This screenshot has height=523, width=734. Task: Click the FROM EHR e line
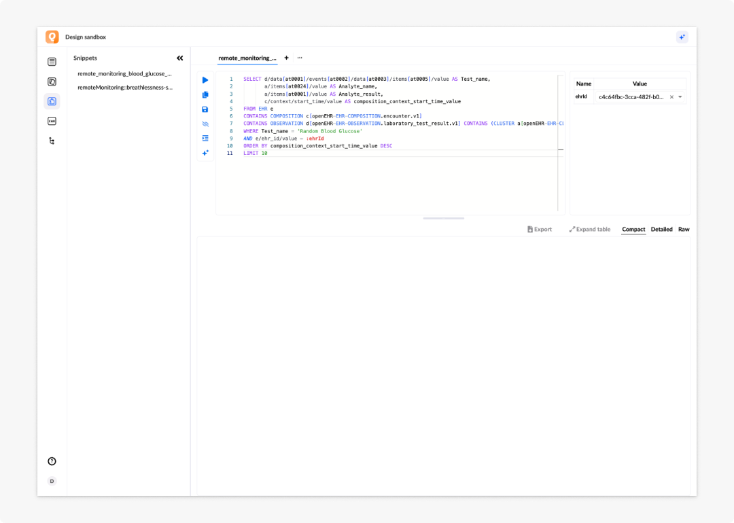[258, 109]
